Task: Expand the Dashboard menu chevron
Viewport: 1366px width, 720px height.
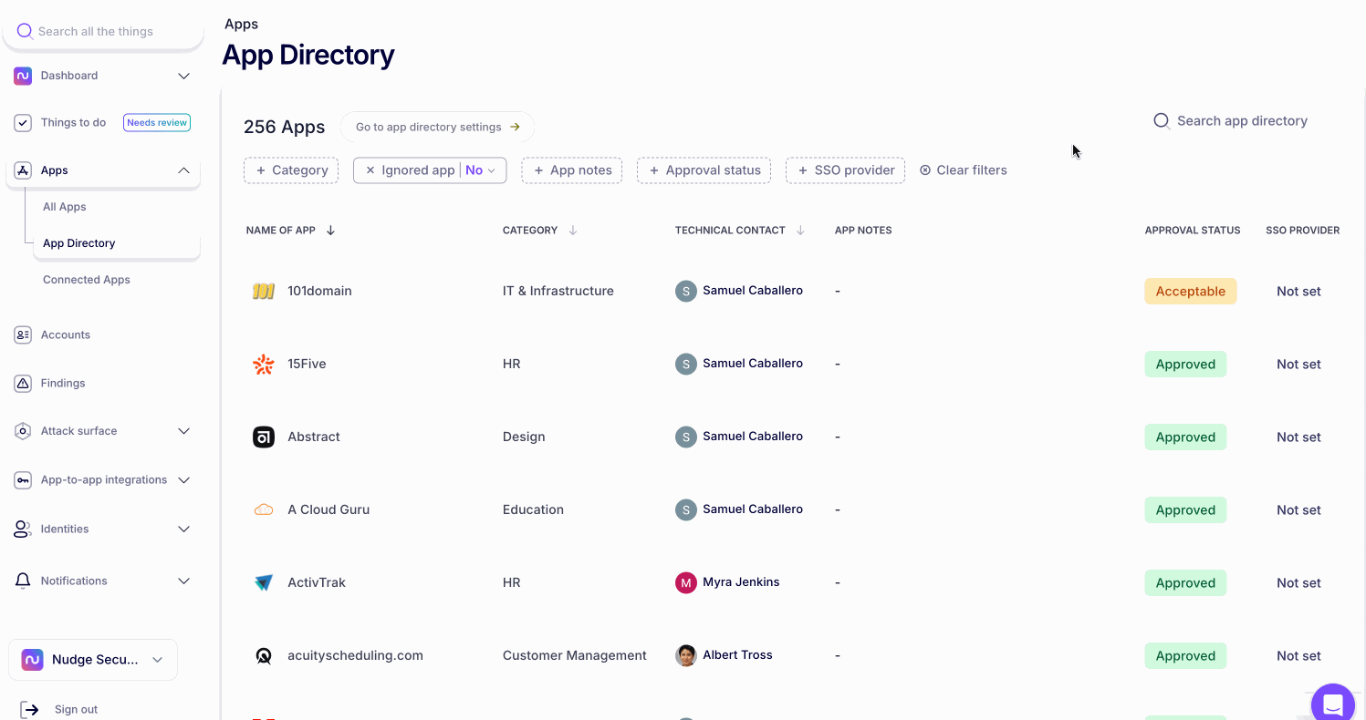Action: tap(183, 76)
